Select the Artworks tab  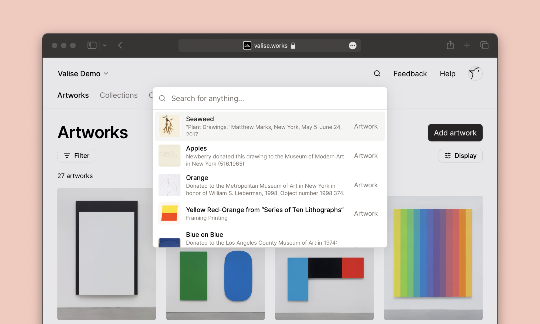pos(73,95)
